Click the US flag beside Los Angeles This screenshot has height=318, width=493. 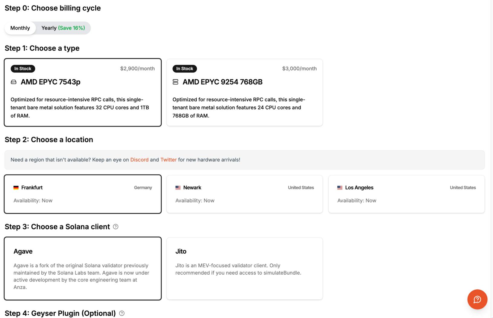[340, 188]
